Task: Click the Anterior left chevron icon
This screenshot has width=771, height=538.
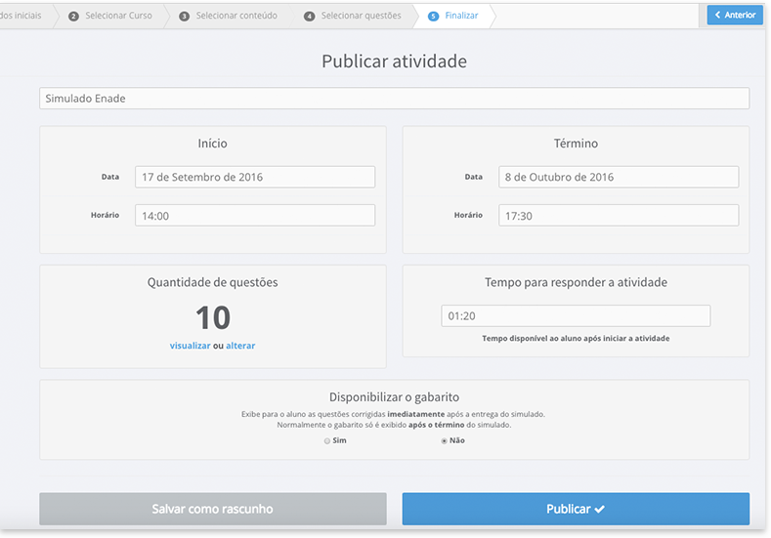Action: [718, 15]
